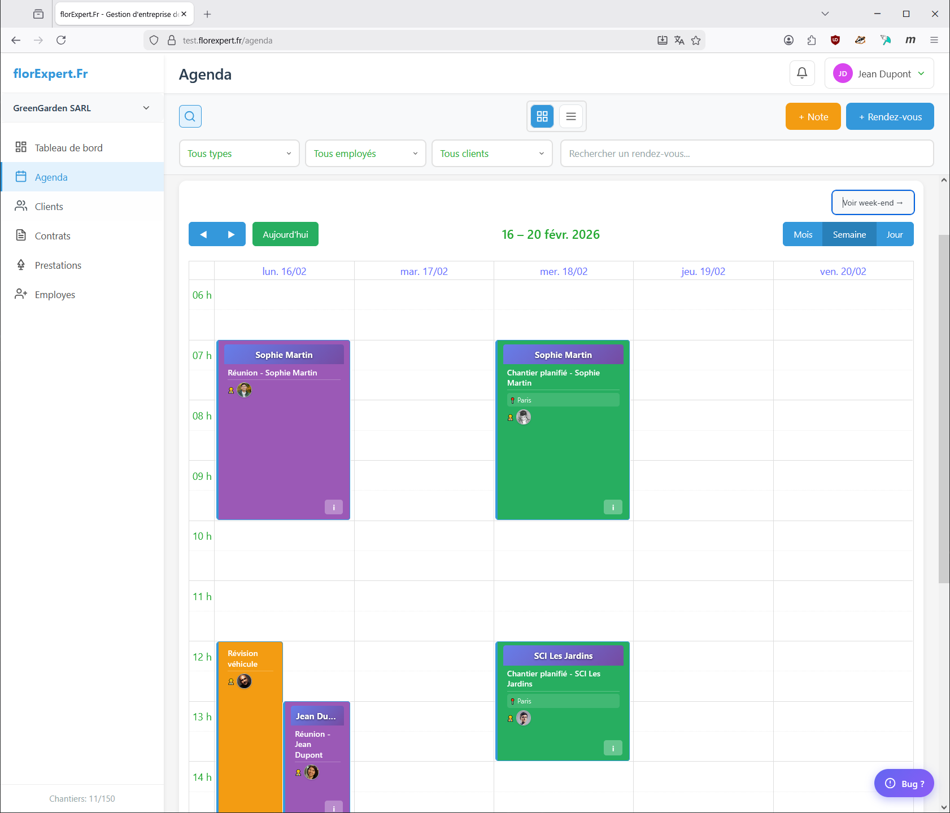Expand the Tous employés dropdown

(x=365, y=154)
